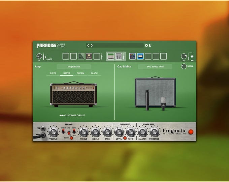Click the PRESENCE knob

tap(154, 132)
